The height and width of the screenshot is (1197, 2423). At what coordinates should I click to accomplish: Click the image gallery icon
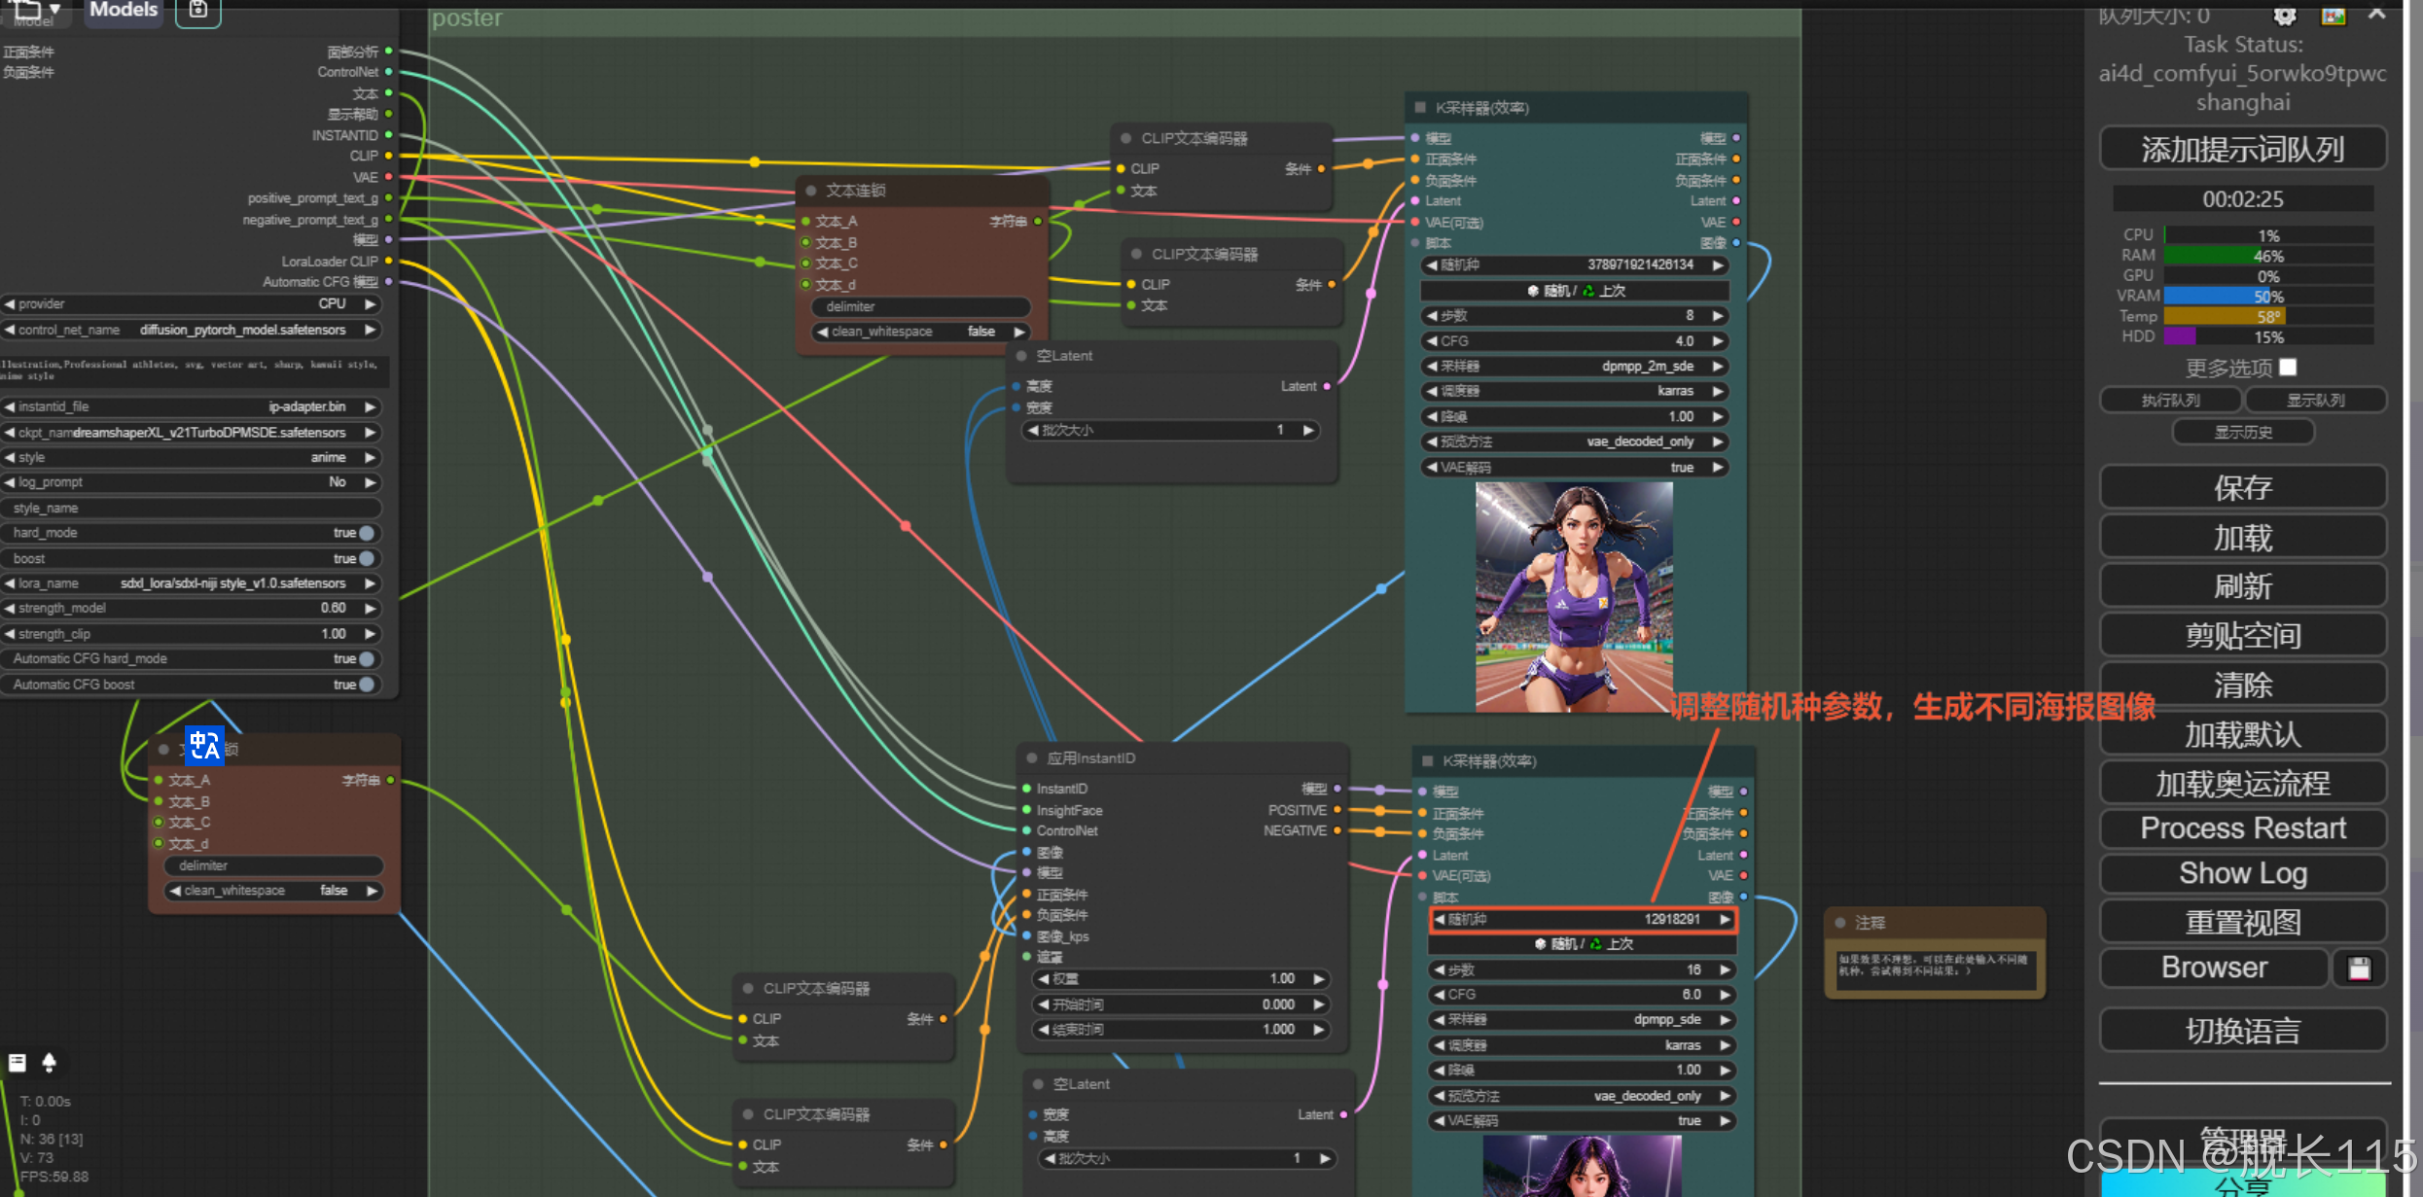pyautogui.click(x=2333, y=15)
